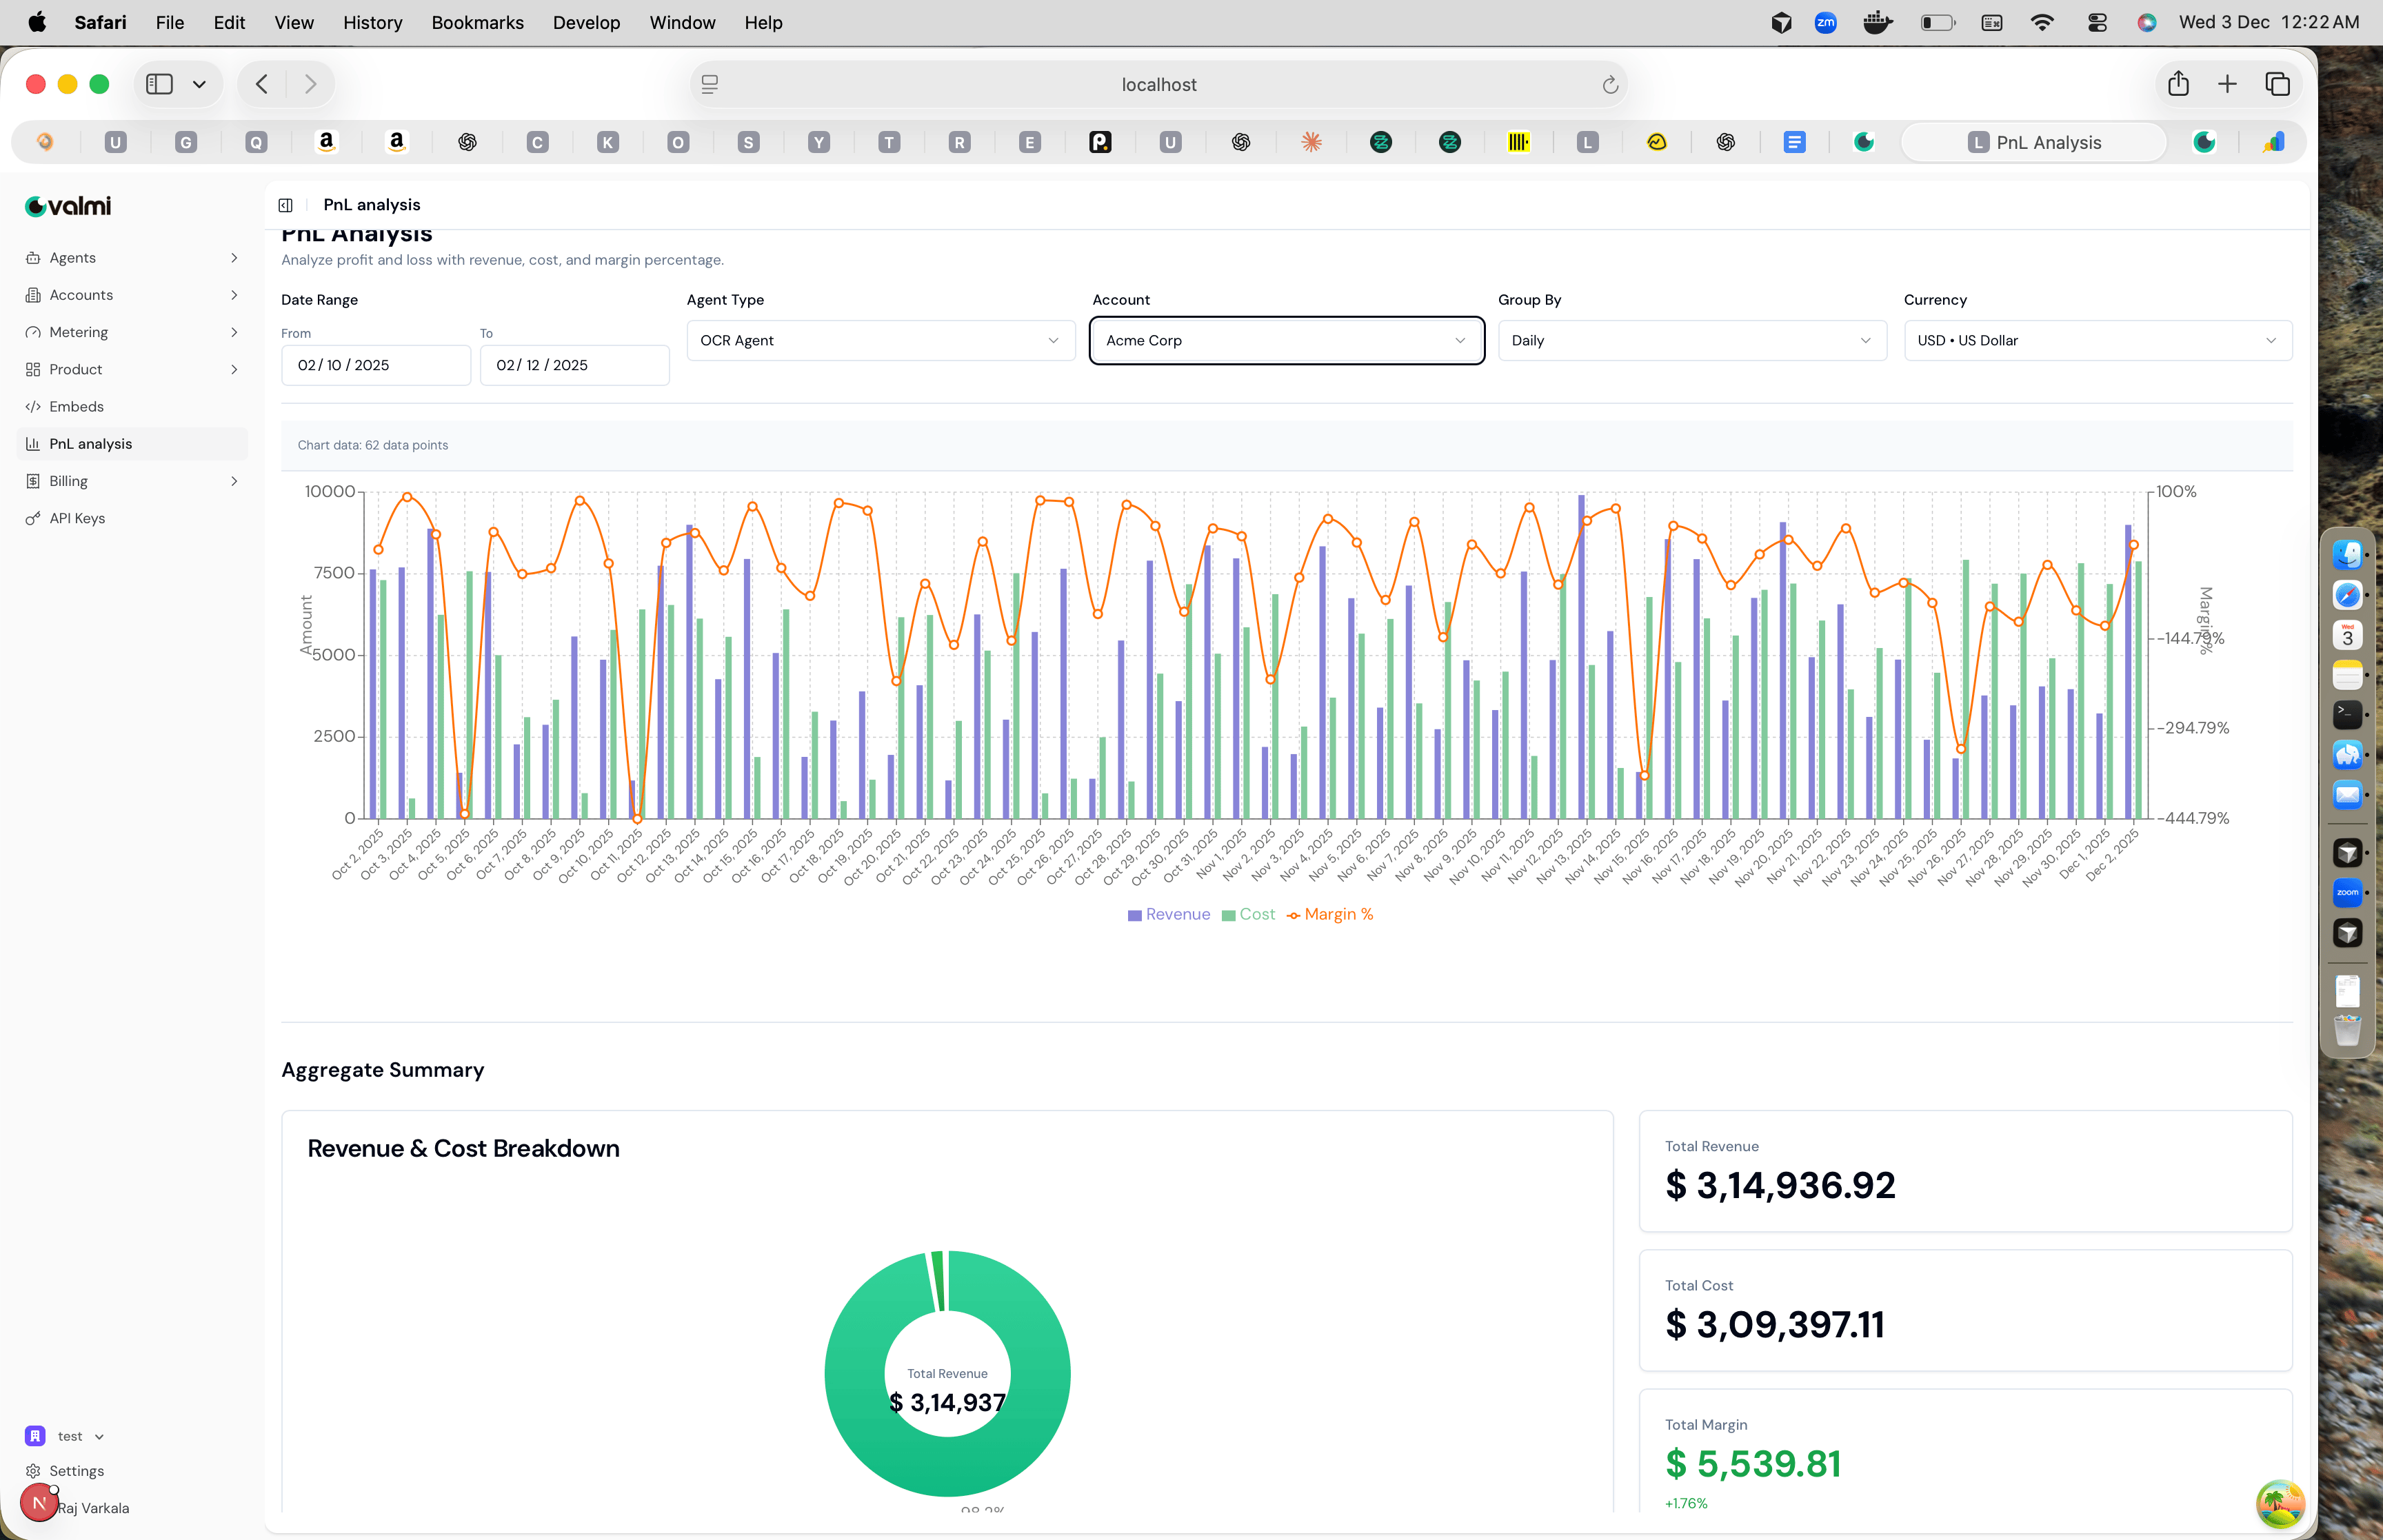Open the History menu

[x=372, y=22]
